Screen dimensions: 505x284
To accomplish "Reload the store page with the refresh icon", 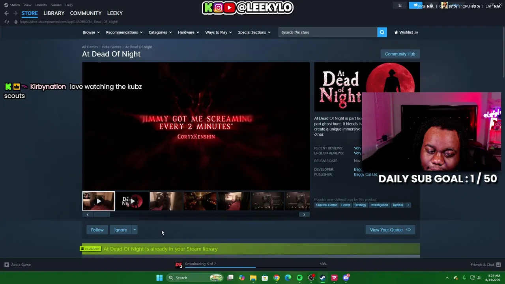I will [7, 22].
